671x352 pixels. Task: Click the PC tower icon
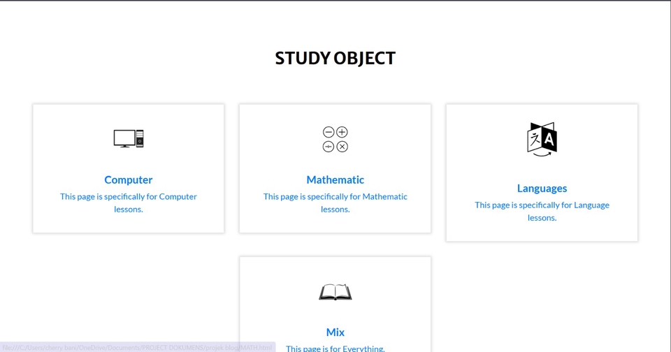[140, 138]
